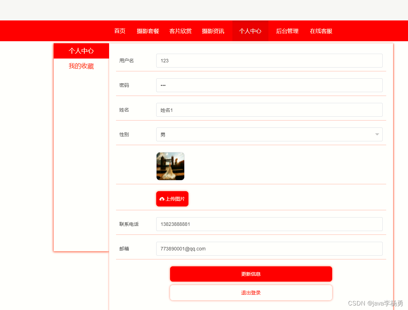Viewport: 408px width, 310px height.
Task: Click the cloud upload icon
Action: (x=162, y=199)
